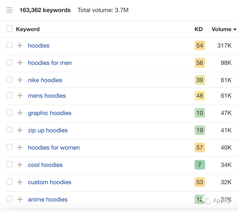Open the hoodies for men link
The width and height of the screenshot is (238, 211).
click(50, 63)
